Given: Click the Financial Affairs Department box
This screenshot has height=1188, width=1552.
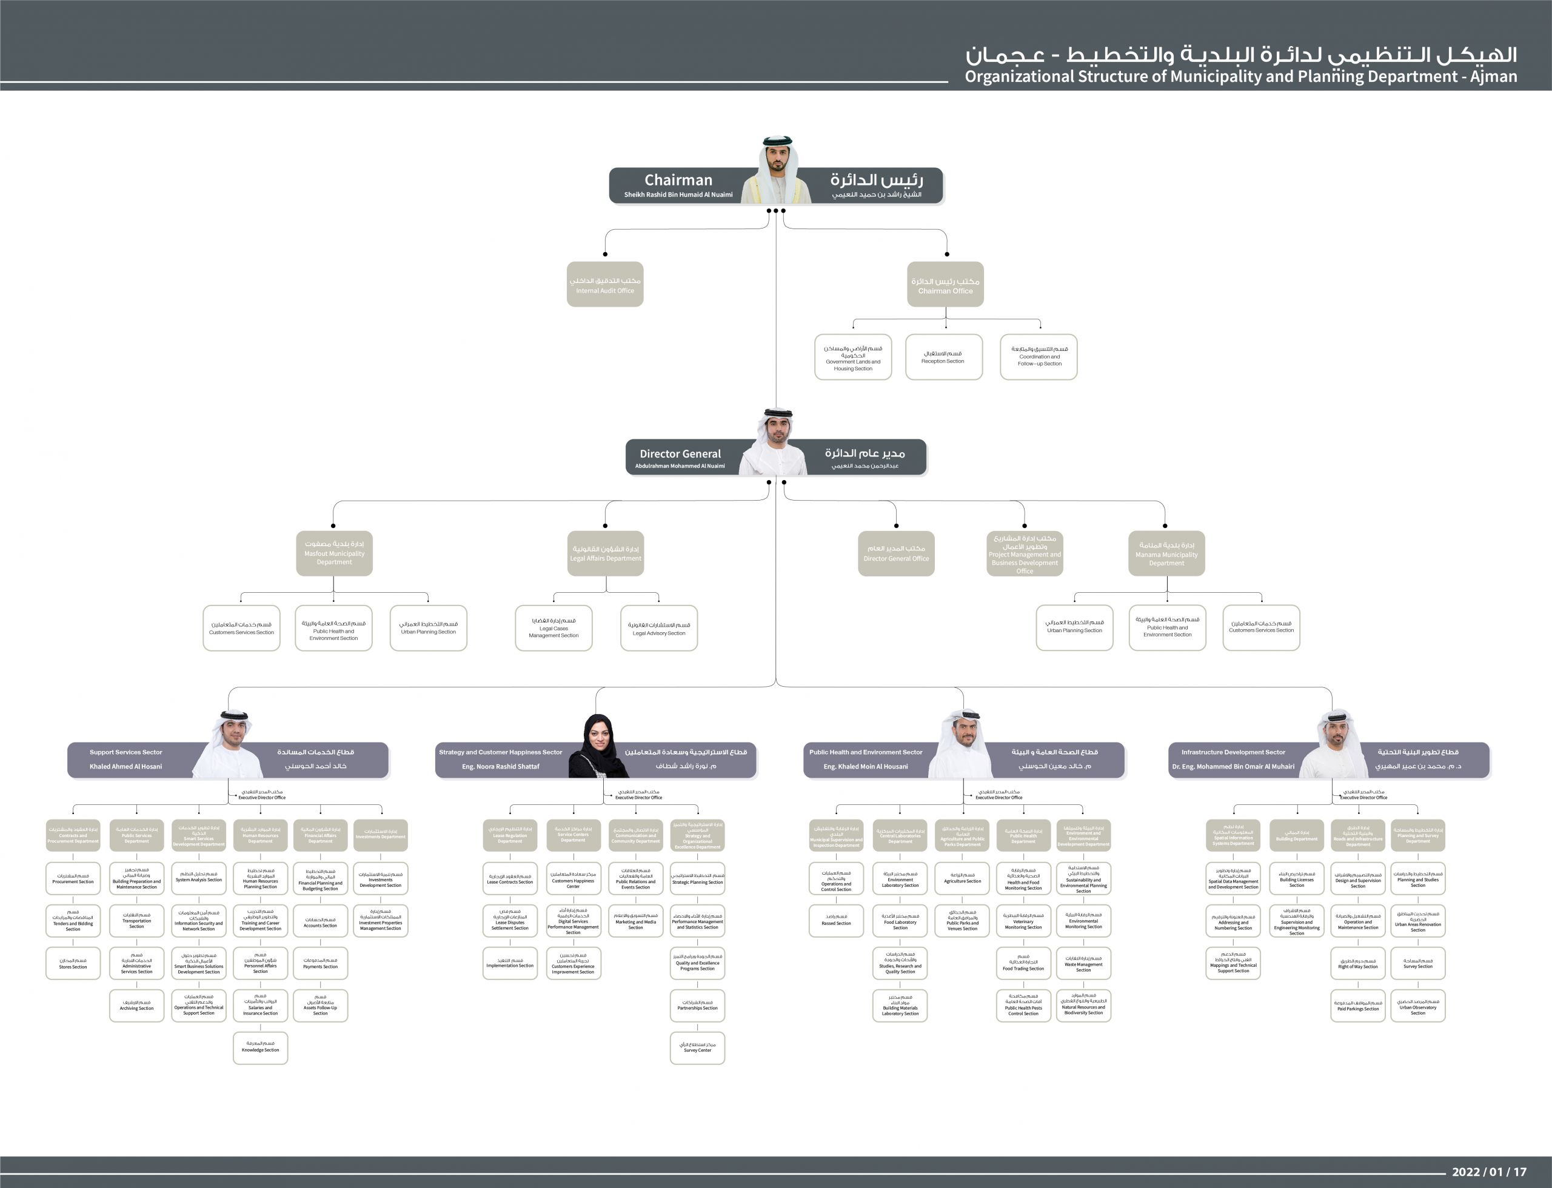Looking at the screenshot, I should (319, 835).
